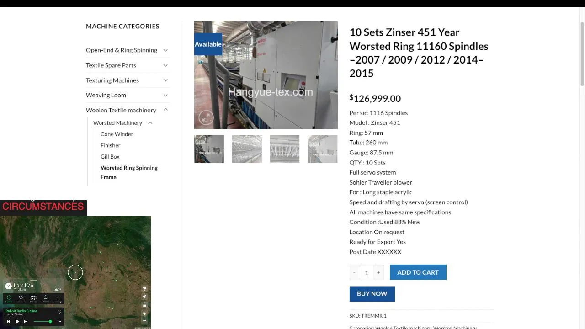
Task: Select the third product thumbnail
Action: (x=285, y=149)
